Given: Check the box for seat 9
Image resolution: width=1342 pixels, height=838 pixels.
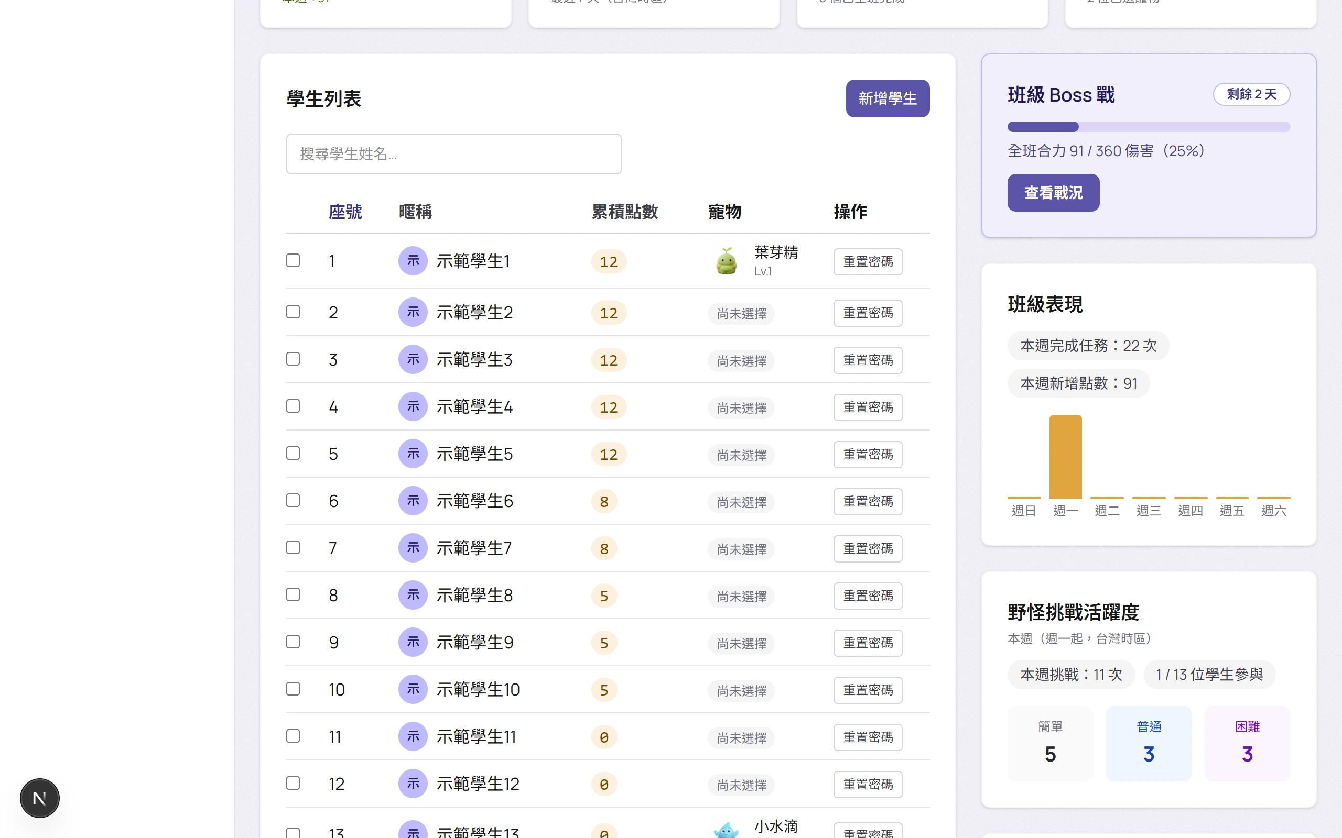Looking at the screenshot, I should (x=293, y=641).
